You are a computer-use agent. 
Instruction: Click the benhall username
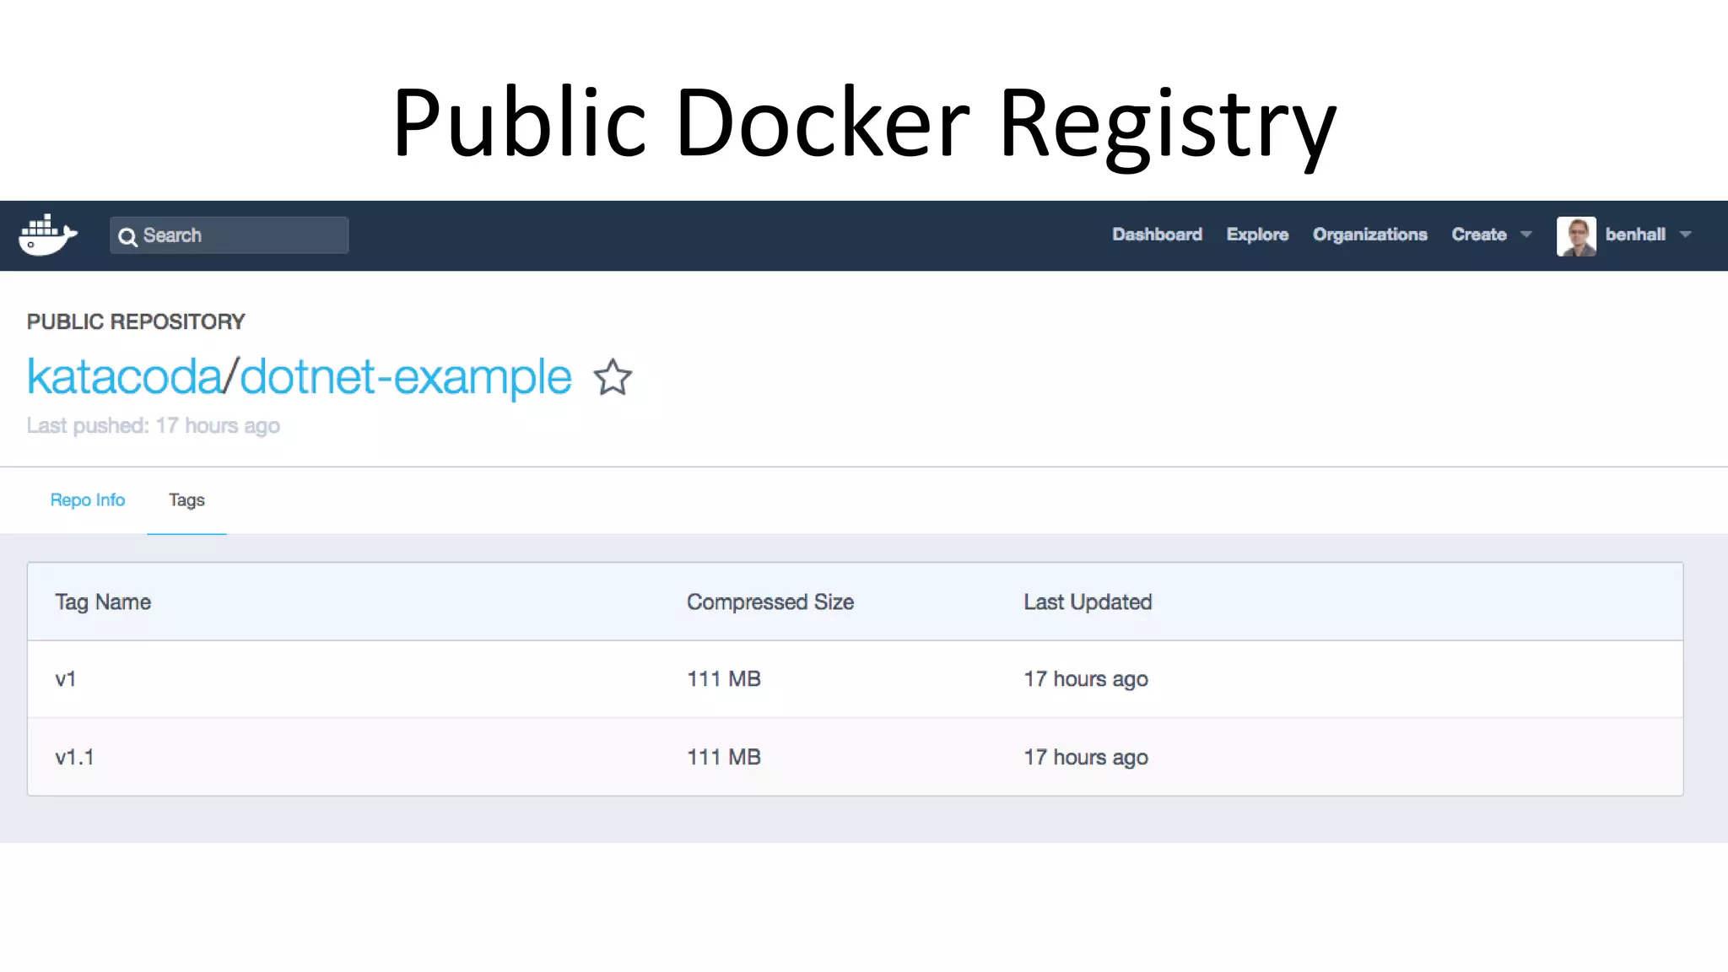point(1635,235)
